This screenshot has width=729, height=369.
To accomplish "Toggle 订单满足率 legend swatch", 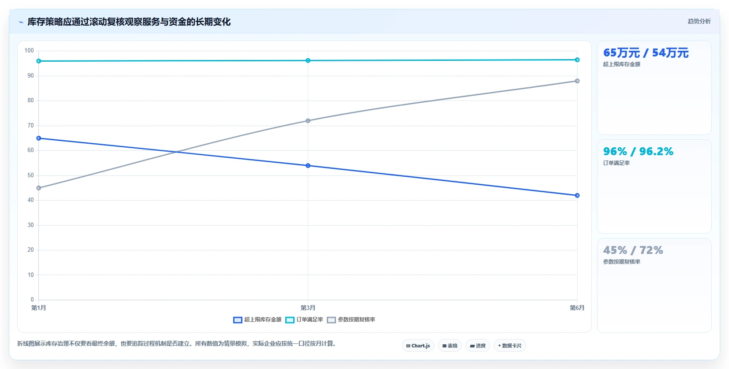I will [x=290, y=320].
